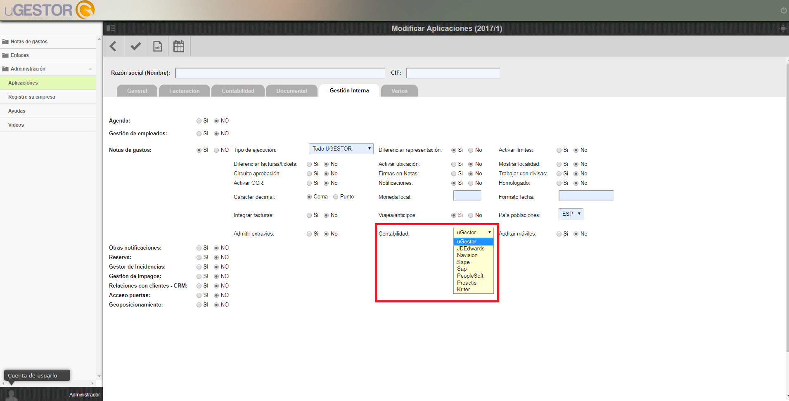
Task: Set Notificaciones to No
Action: [x=471, y=183]
